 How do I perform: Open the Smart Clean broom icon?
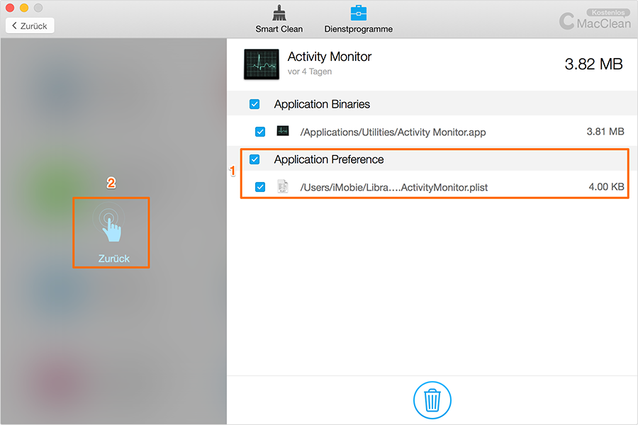[279, 13]
